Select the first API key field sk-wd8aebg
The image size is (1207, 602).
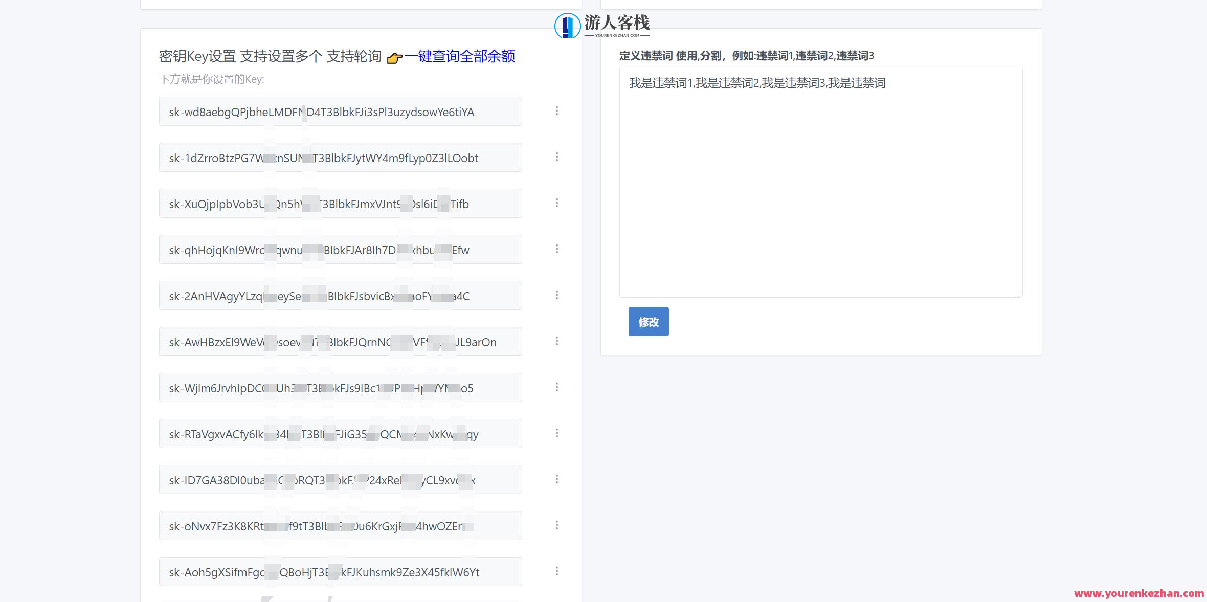pyautogui.click(x=340, y=112)
